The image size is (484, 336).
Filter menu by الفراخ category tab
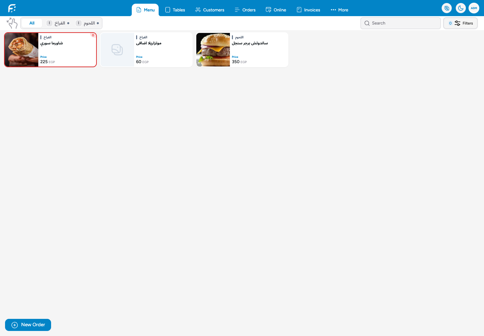pos(58,23)
